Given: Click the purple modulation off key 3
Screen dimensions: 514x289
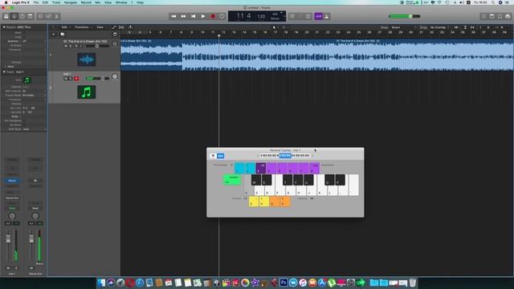Looking at the screenshot, I should point(261,168).
